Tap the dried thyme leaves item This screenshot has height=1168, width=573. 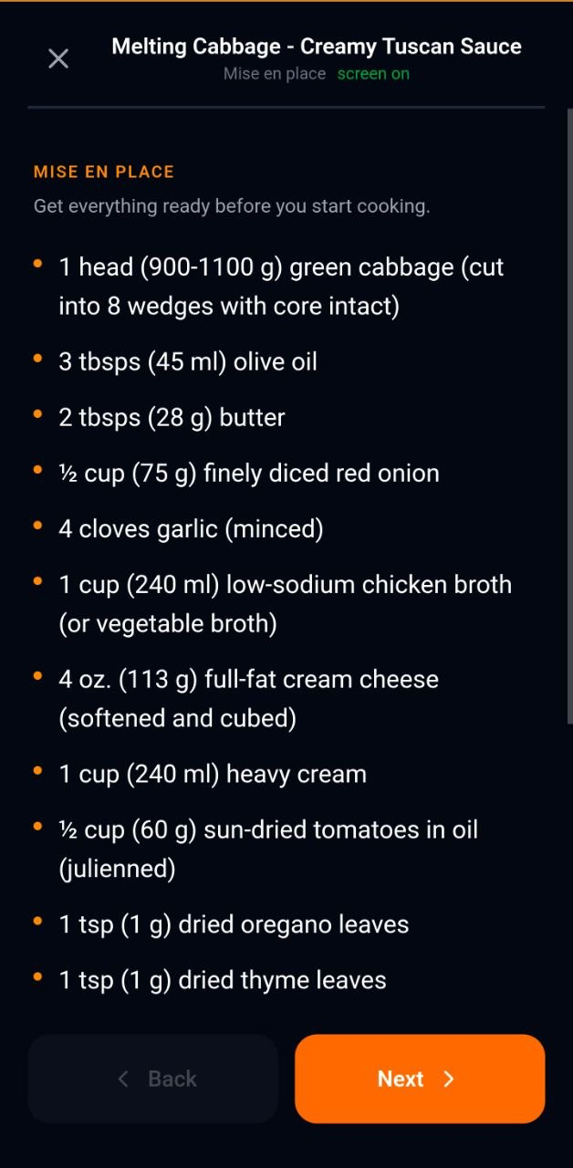tap(223, 980)
